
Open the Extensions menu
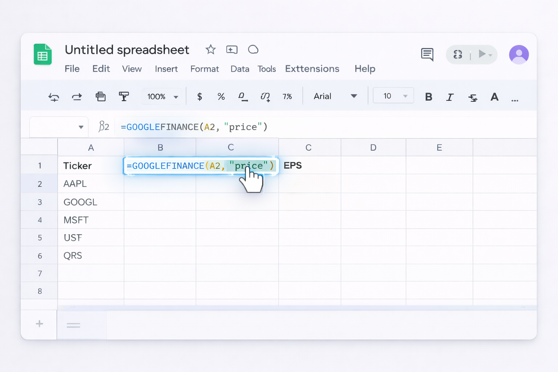pos(312,69)
